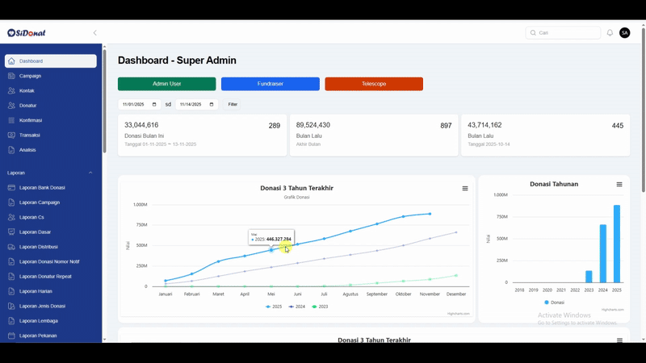Collapse the Laporan section
Viewport: 646px width, 363px height.
coord(90,173)
